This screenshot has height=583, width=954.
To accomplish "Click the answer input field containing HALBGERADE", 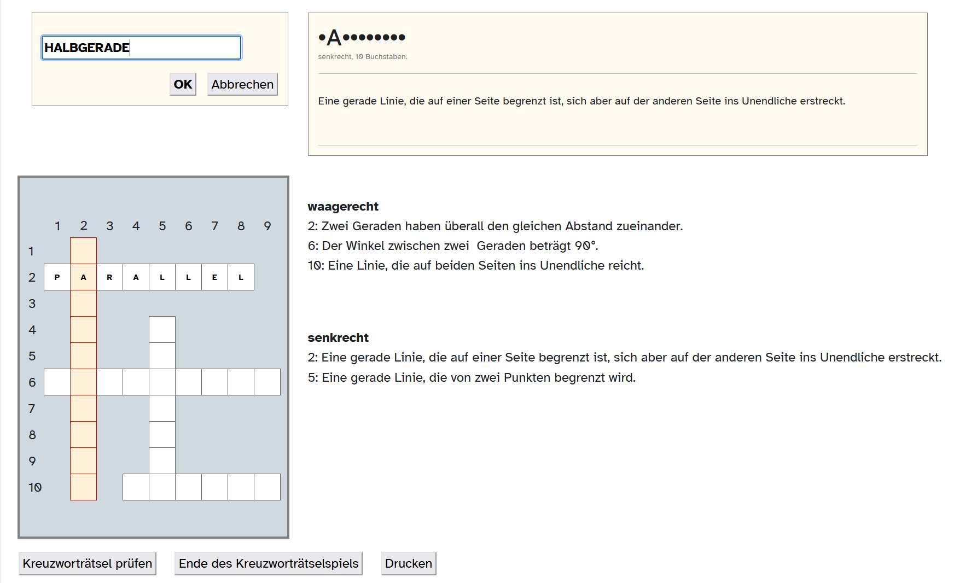I will pos(141,48).
